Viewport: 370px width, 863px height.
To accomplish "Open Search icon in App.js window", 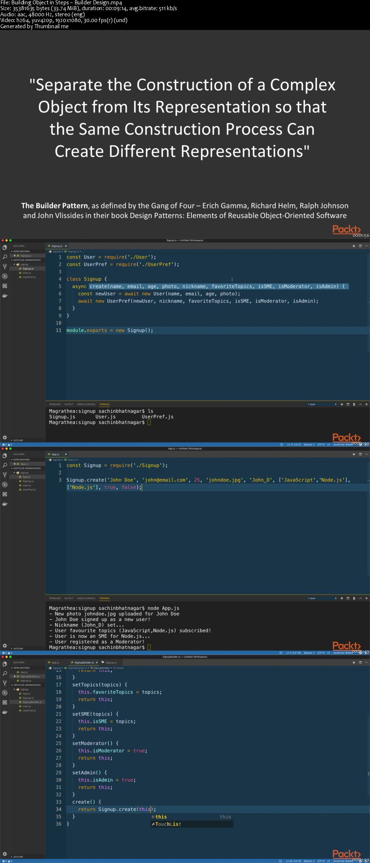I will 5,465.
